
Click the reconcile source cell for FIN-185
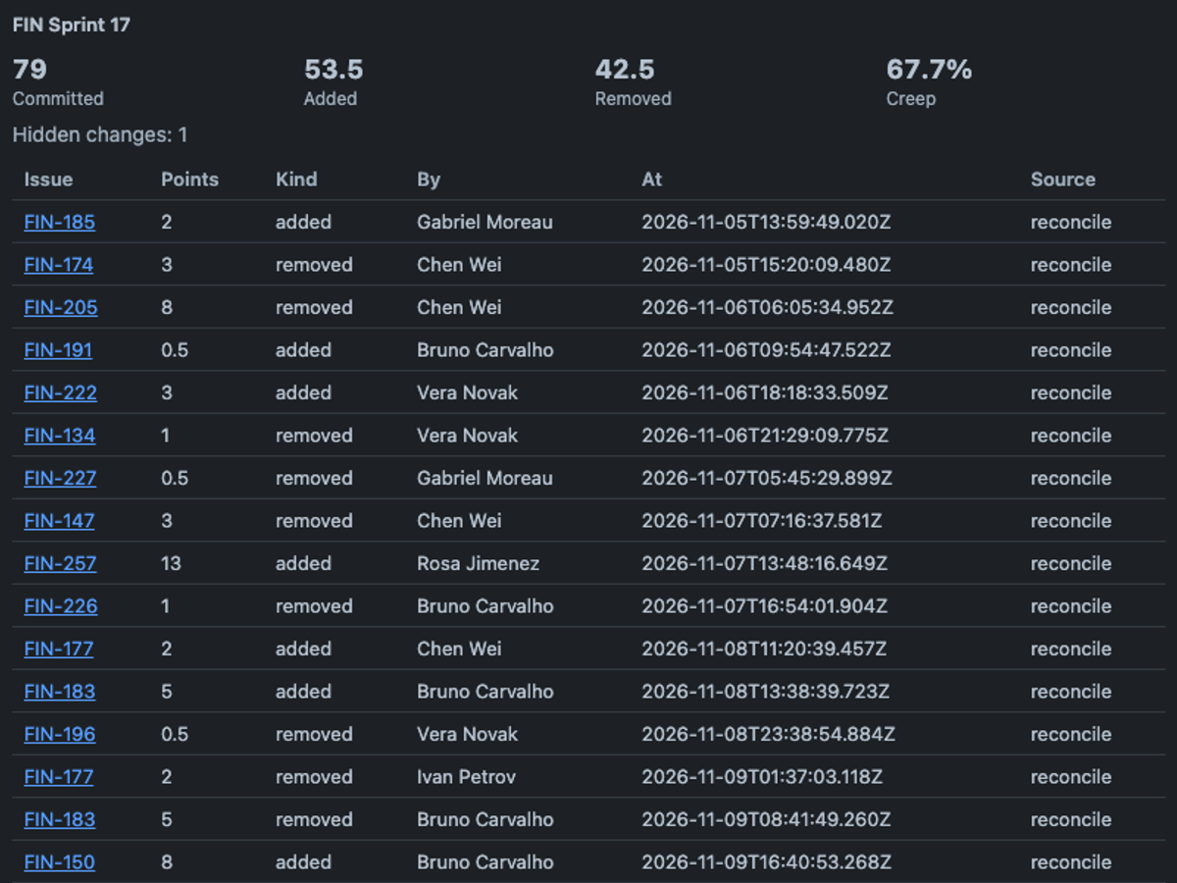[1071, 222]
